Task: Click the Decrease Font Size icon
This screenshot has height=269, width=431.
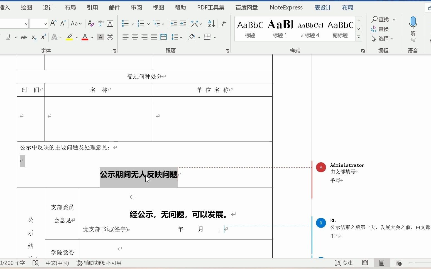Action: click(x=63, y=24)
